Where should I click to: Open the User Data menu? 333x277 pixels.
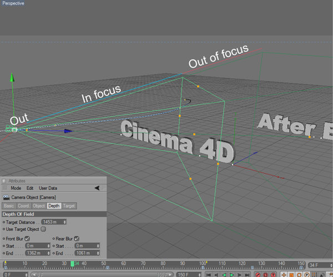pos(48,188)
